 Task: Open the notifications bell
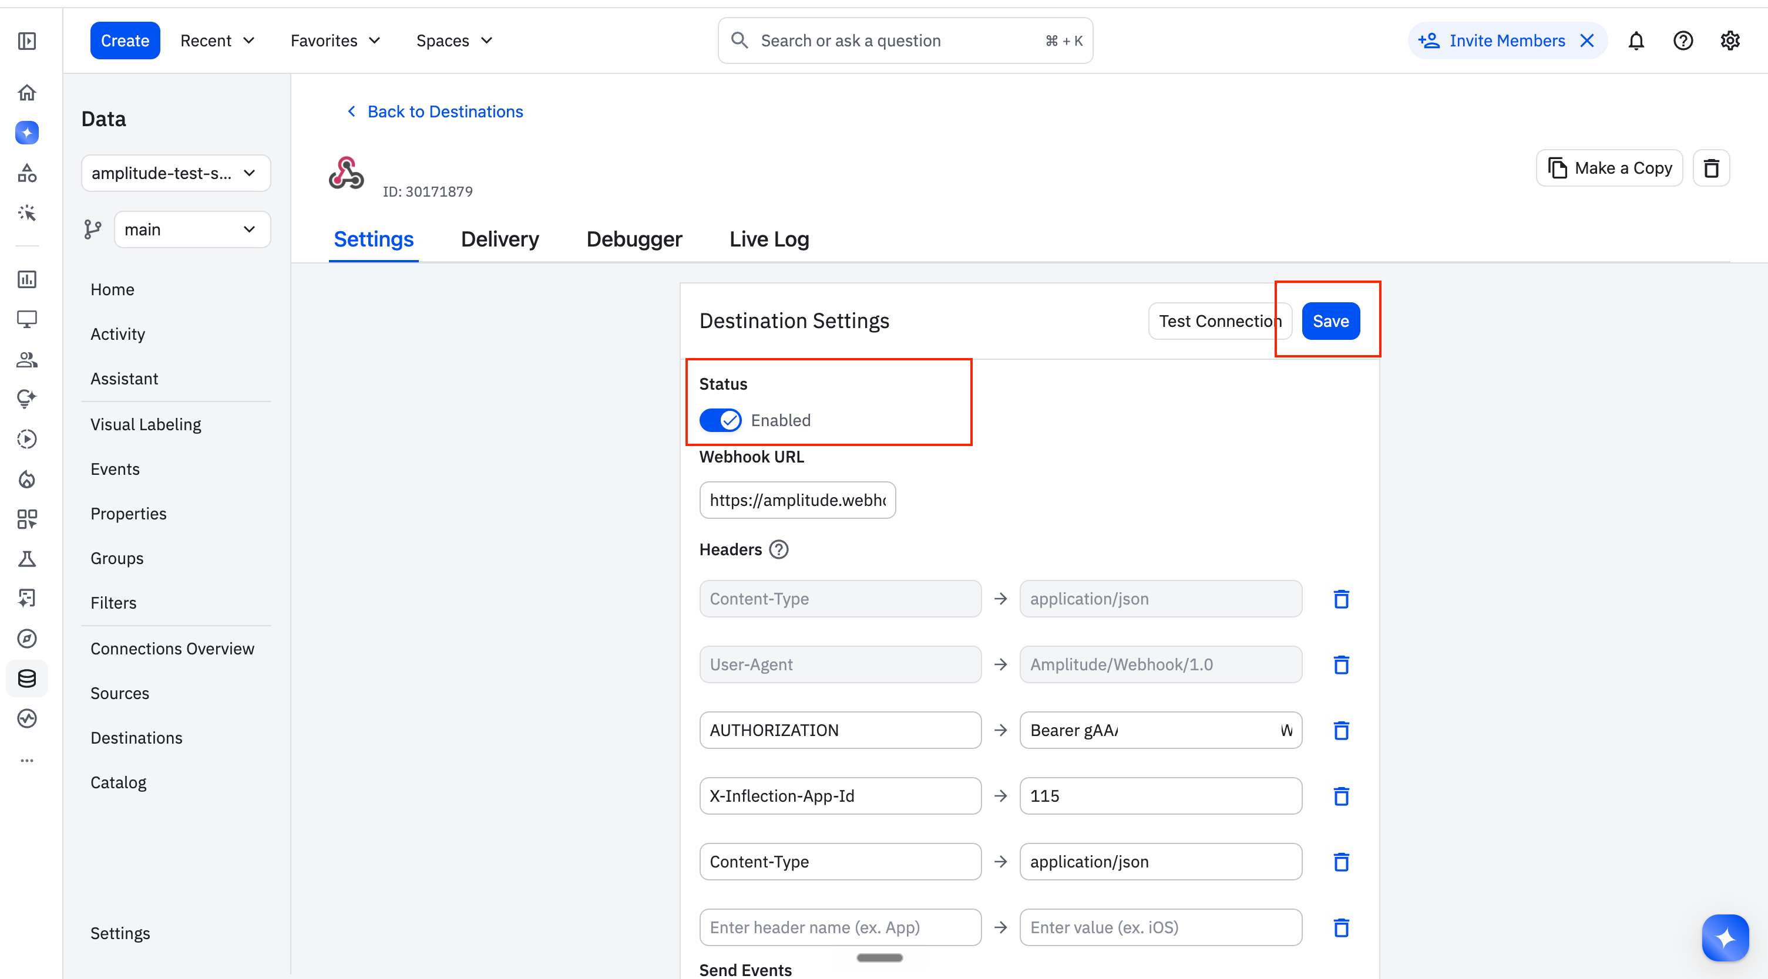(1636, 41)
